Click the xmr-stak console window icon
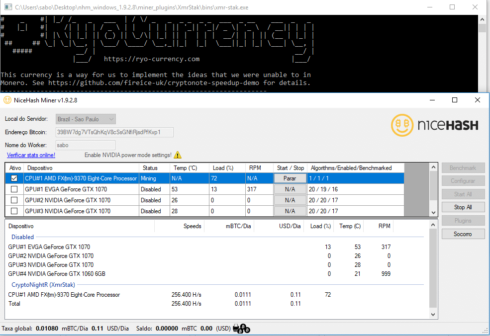Screen dimensions: 490x336 (7, 7)
